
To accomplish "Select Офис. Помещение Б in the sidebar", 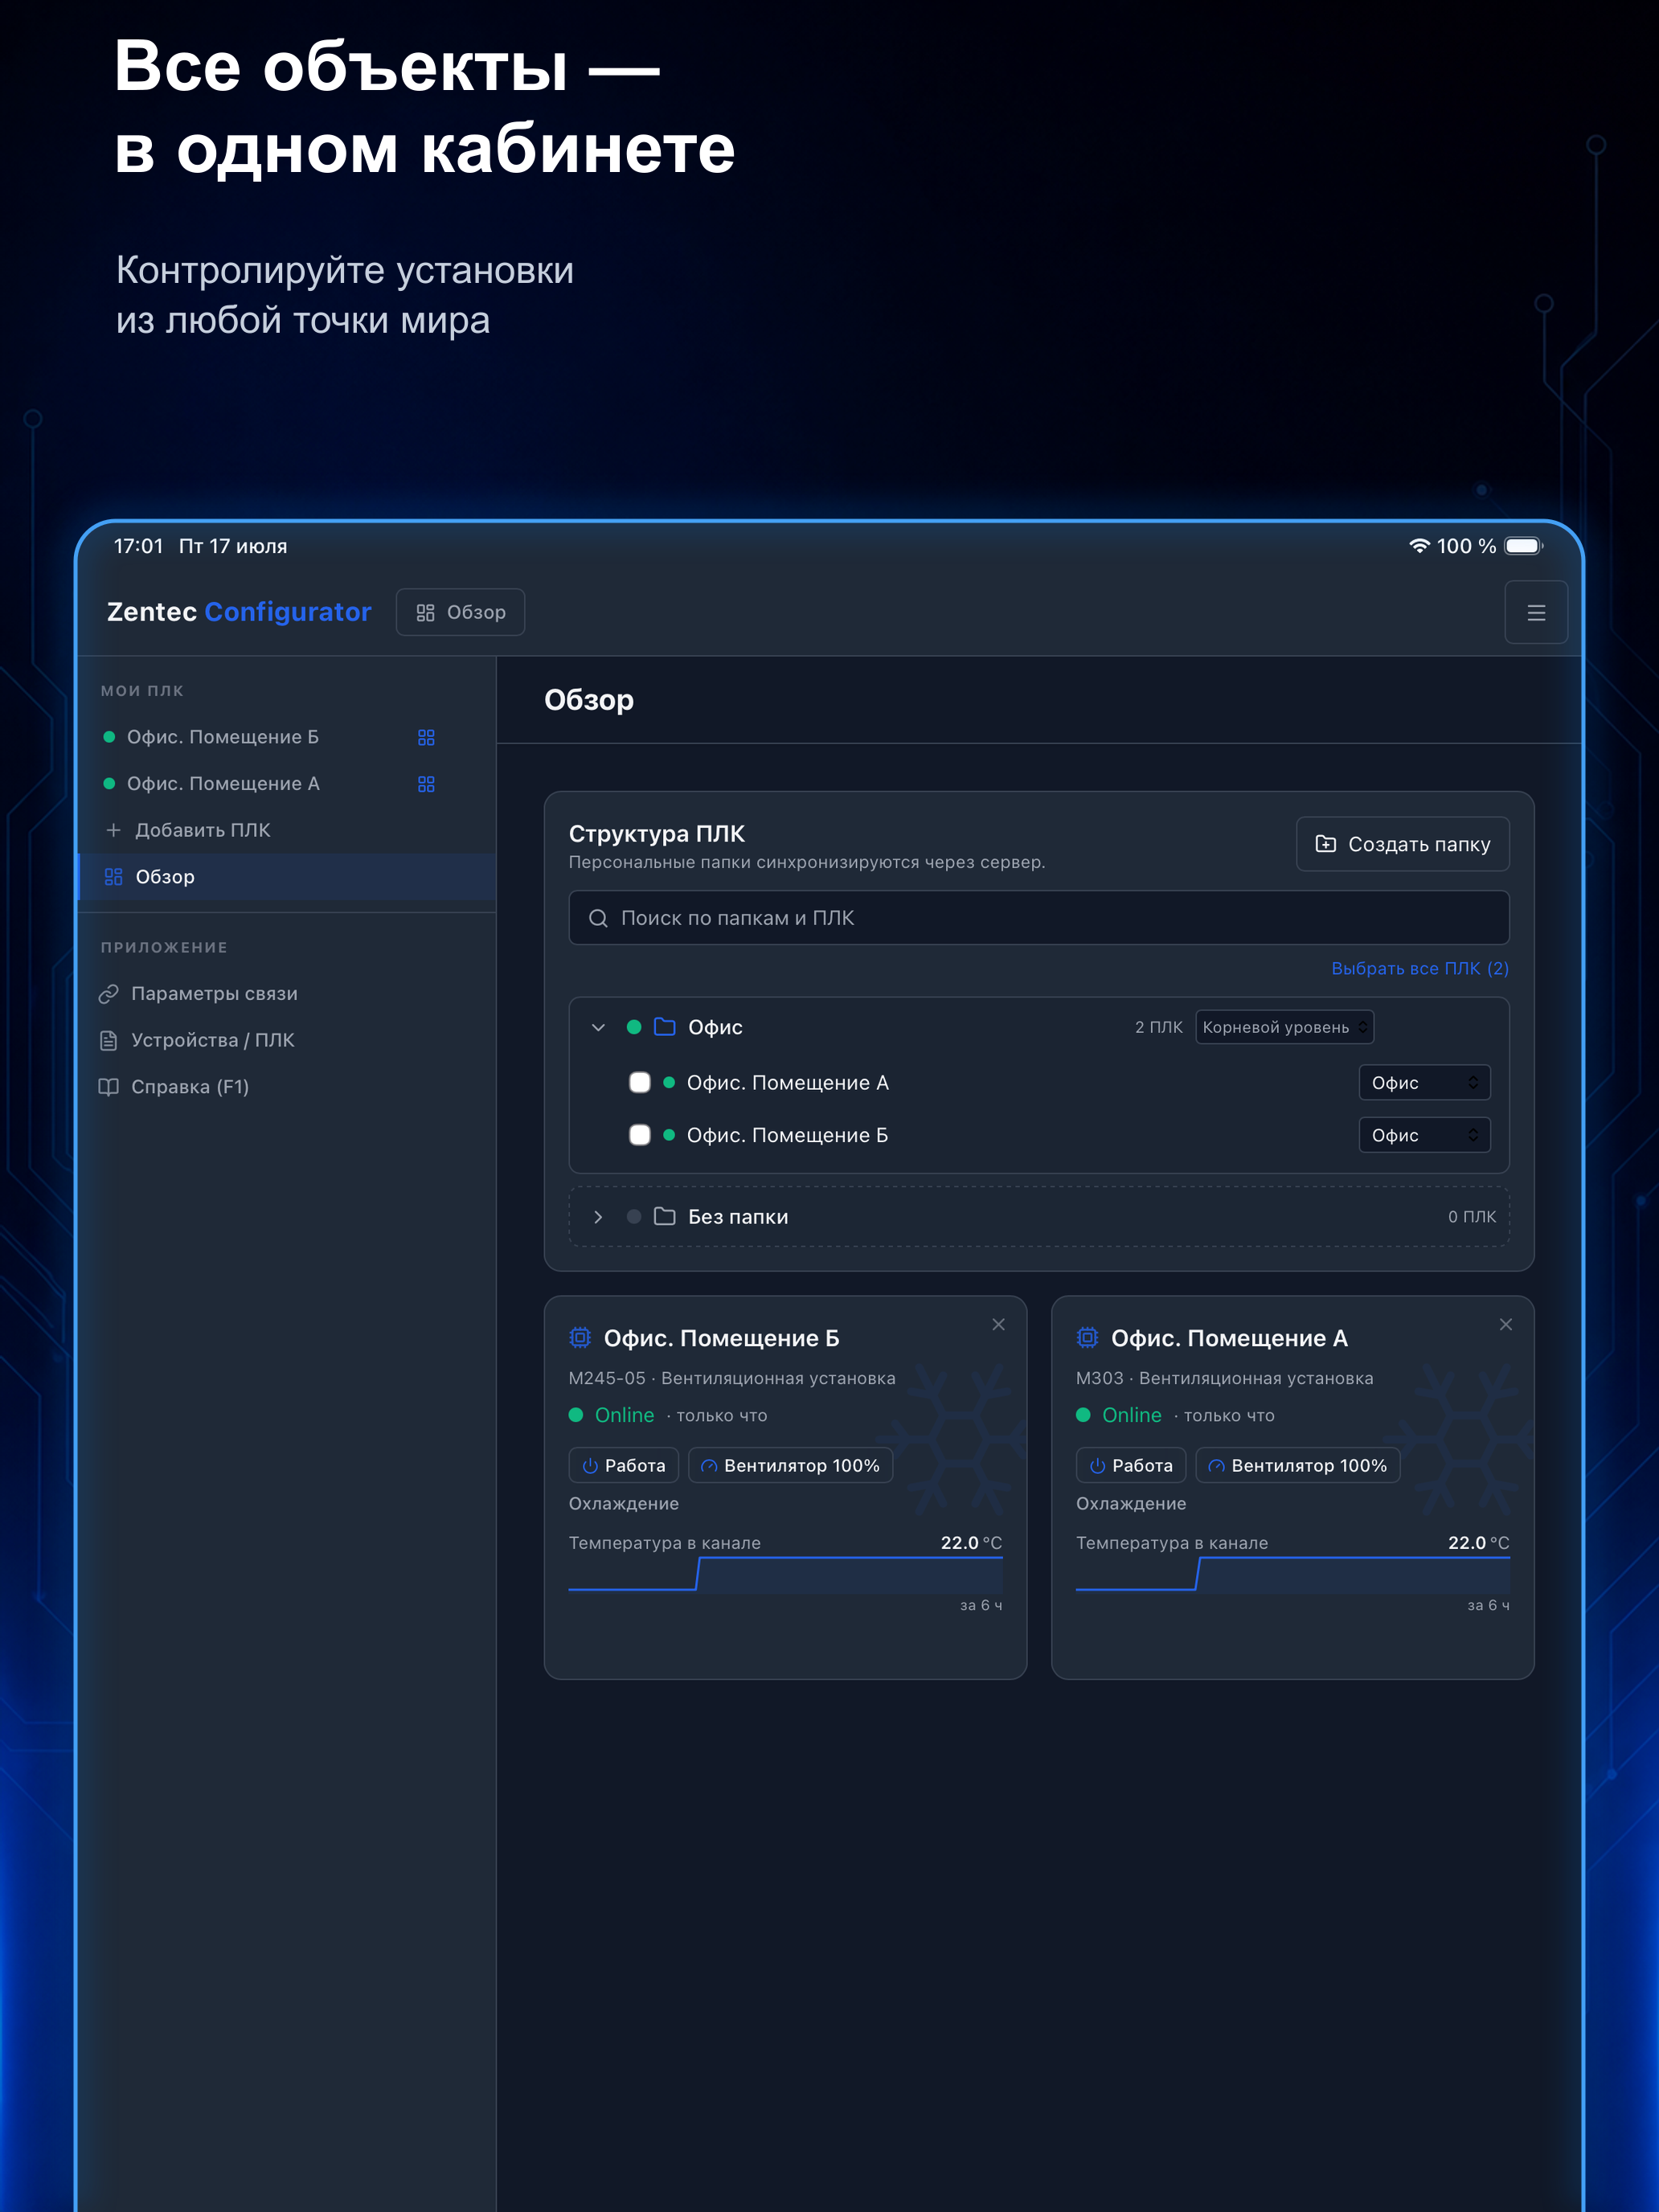I will tap(223, 737).
